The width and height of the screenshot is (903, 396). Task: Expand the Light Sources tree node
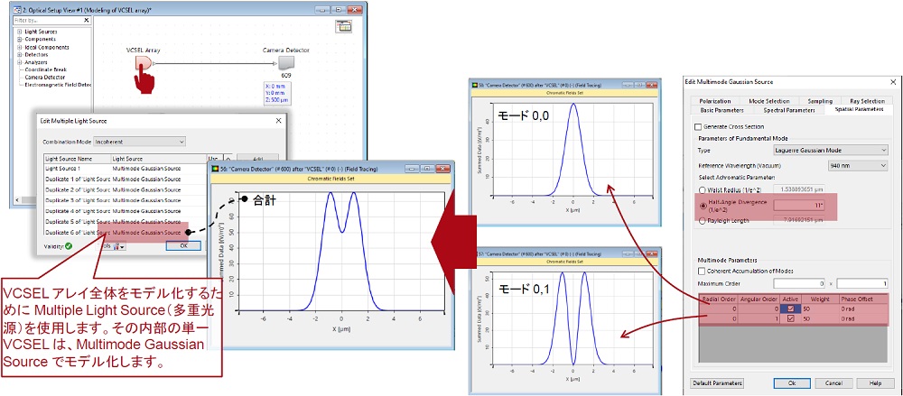(x=19, y=32)
